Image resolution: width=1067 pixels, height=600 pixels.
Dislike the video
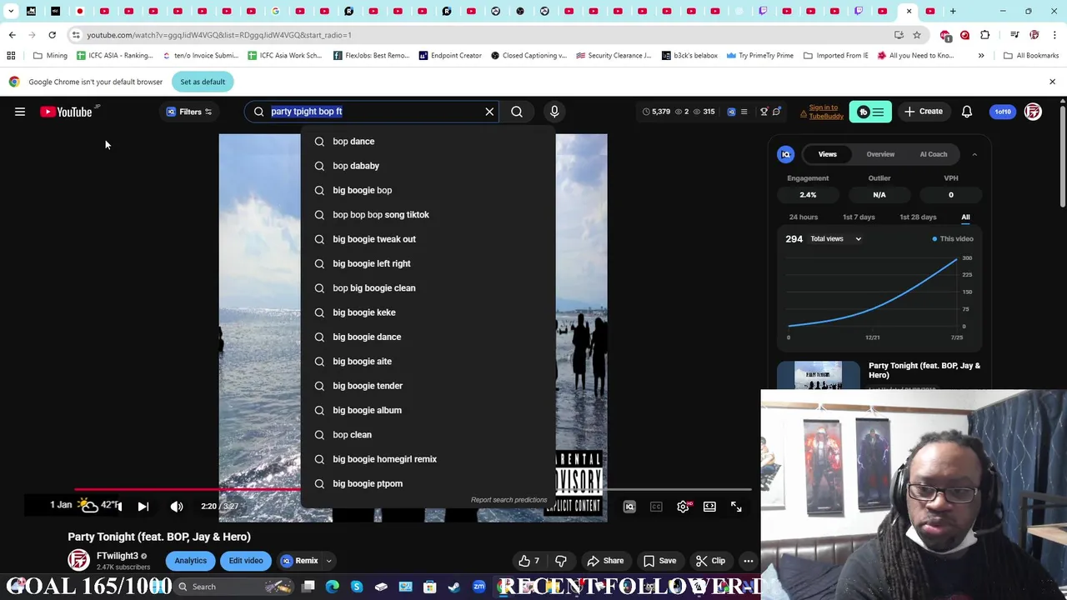560,561
